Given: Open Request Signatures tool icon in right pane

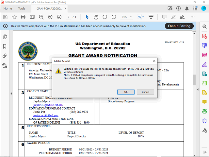Looking at the screenshot, I should (204, 74).
